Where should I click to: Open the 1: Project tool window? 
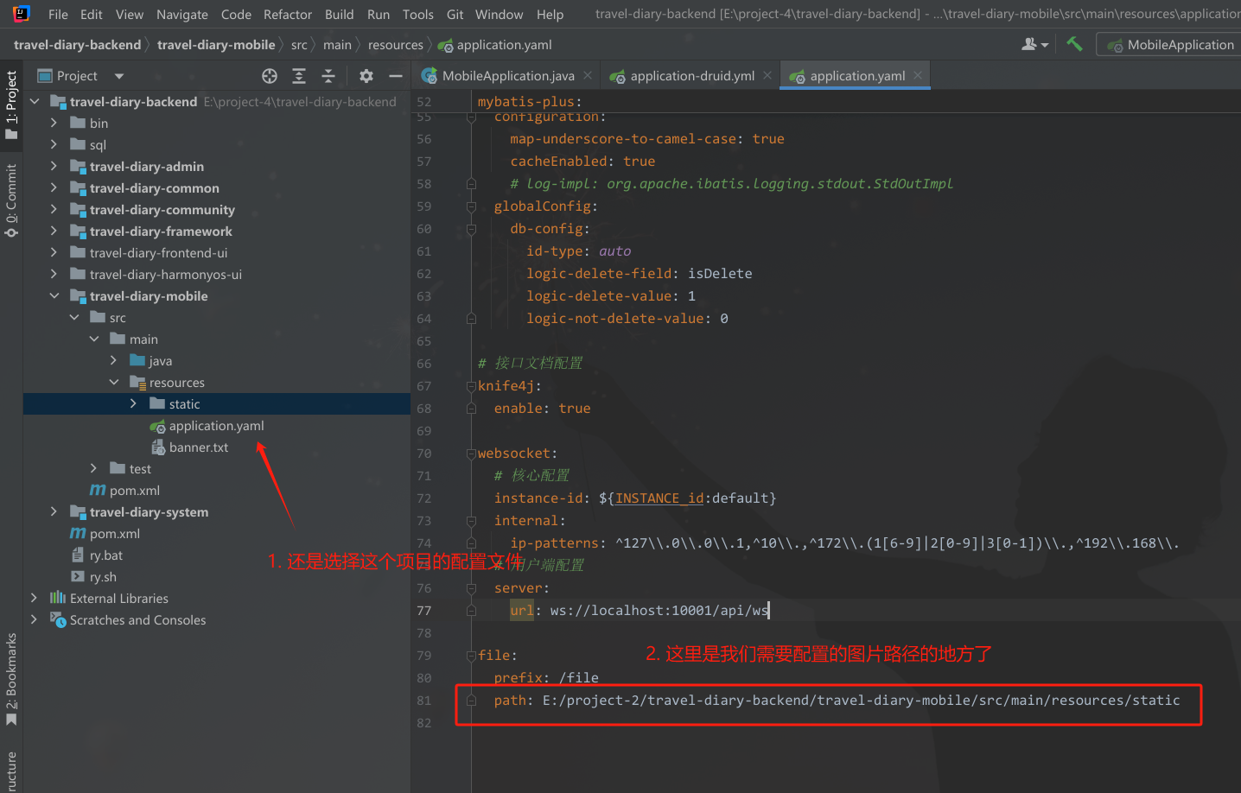[x=11, y=104]
